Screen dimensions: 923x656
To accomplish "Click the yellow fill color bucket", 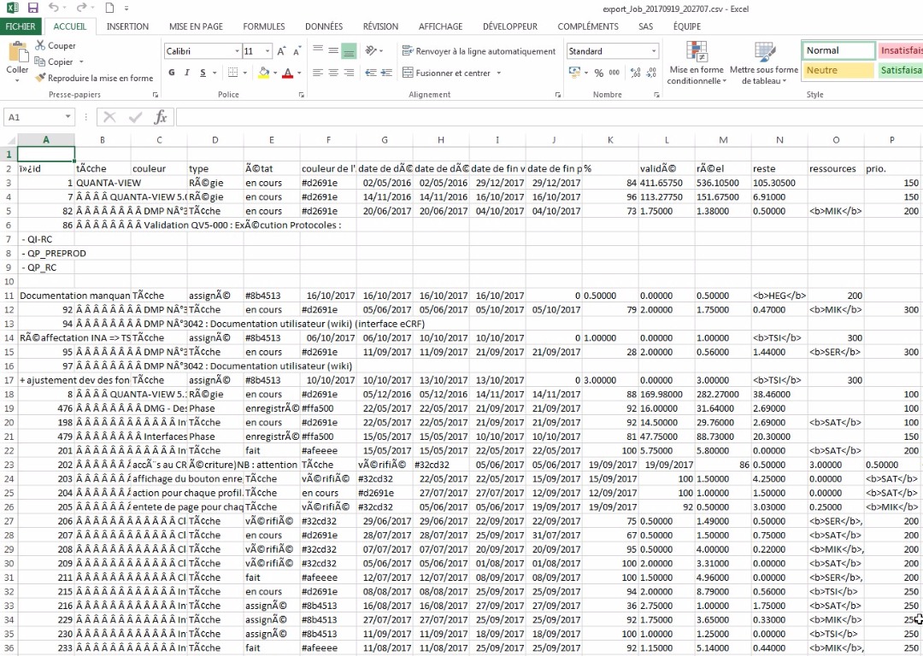I will (263, 73).
